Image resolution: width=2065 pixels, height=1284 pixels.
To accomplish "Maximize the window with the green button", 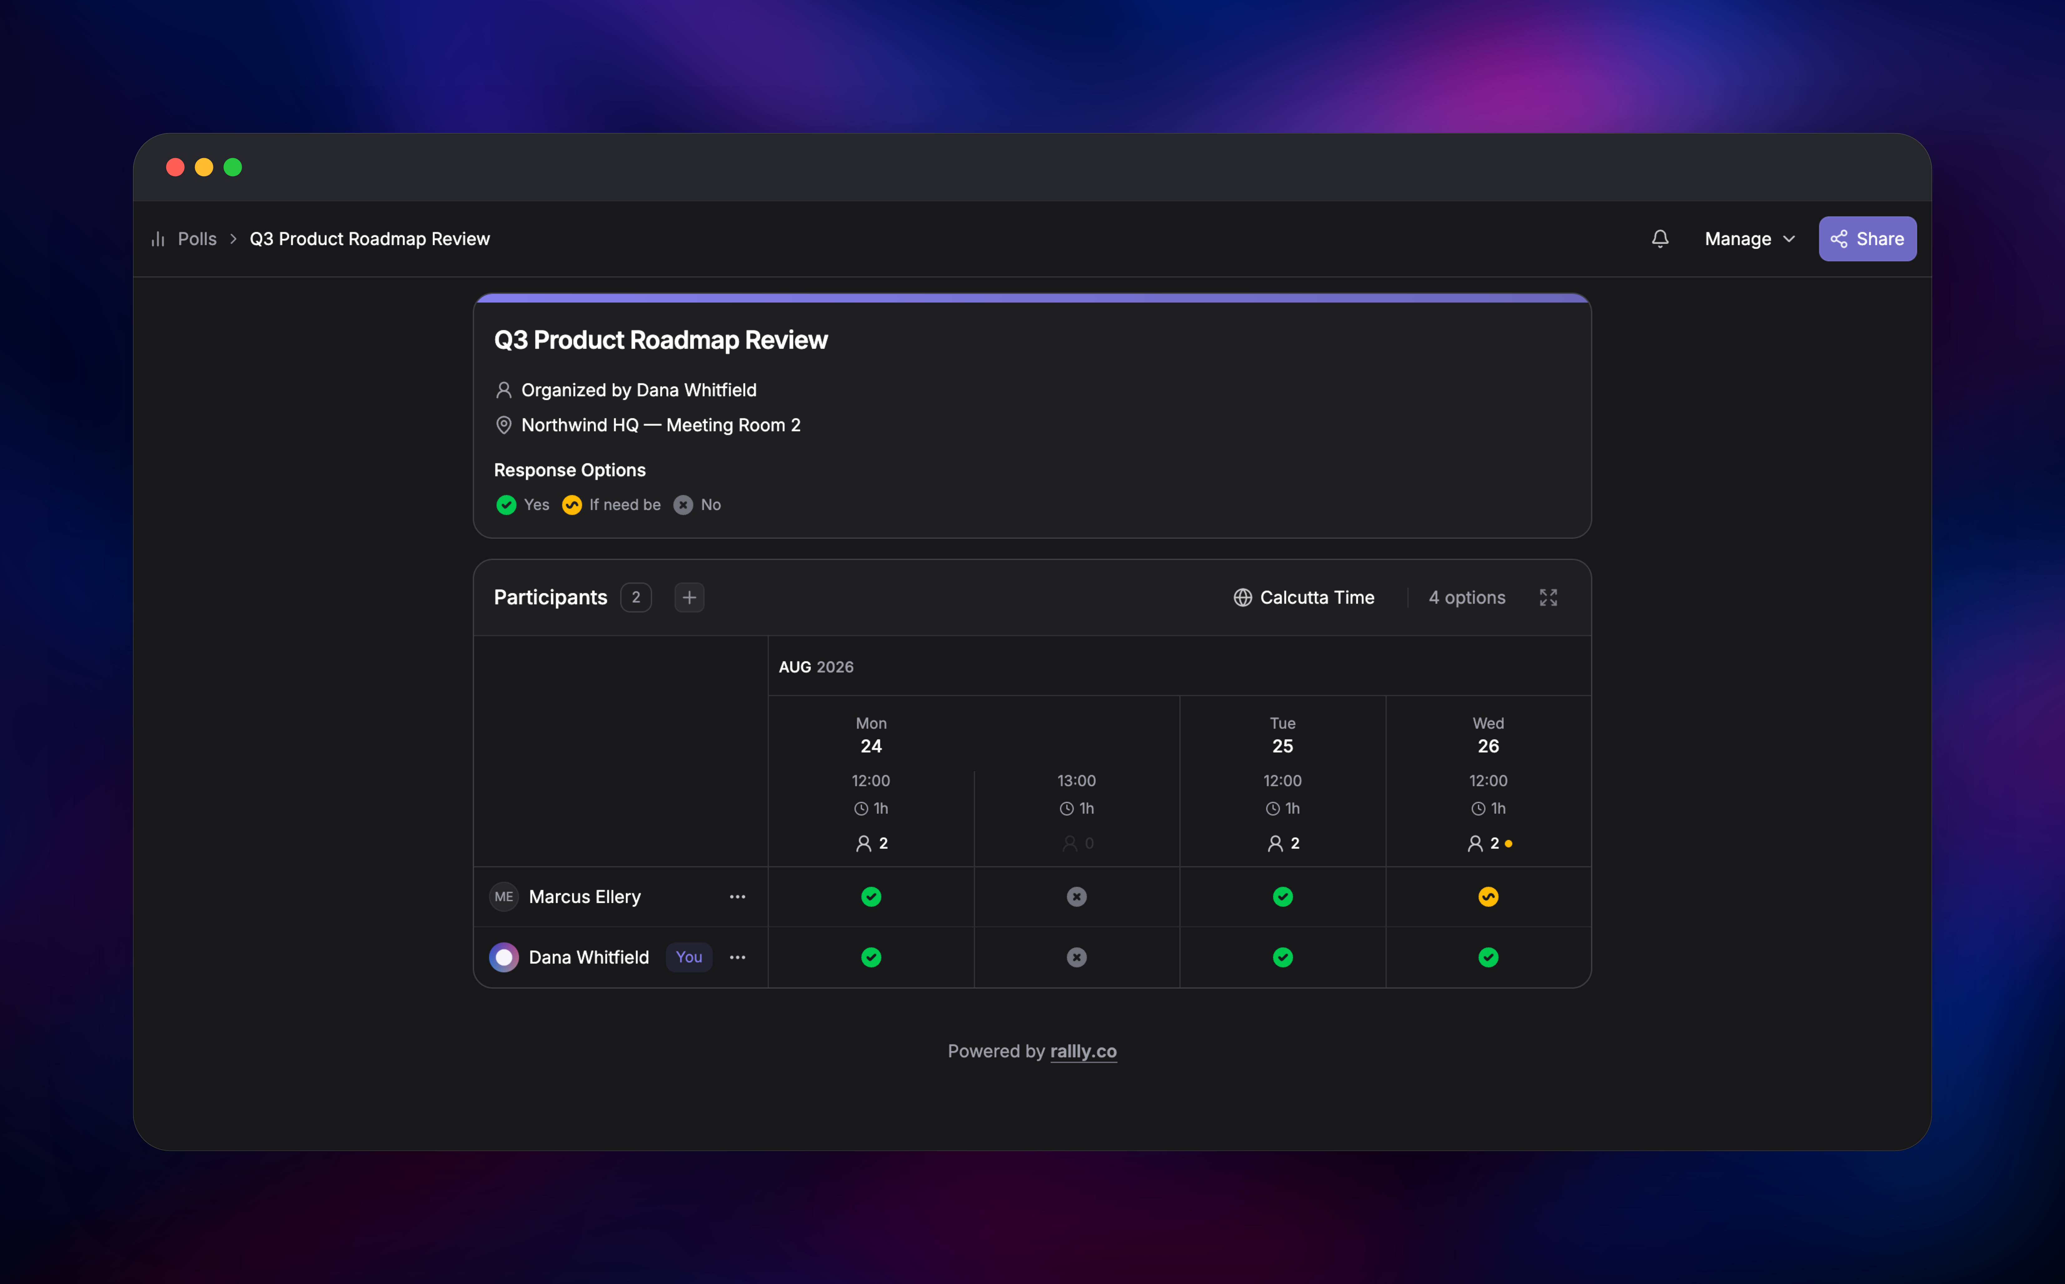I will 233,167.
